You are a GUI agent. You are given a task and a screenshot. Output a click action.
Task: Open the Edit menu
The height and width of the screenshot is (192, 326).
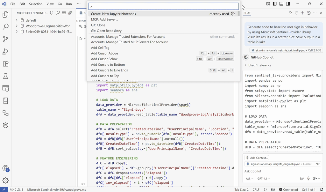(x=22, y=4)
